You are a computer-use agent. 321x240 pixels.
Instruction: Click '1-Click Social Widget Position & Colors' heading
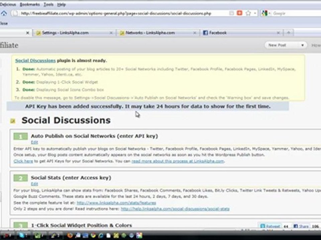82,225
